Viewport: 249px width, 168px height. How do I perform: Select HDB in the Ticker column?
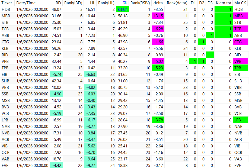(6, 9)
